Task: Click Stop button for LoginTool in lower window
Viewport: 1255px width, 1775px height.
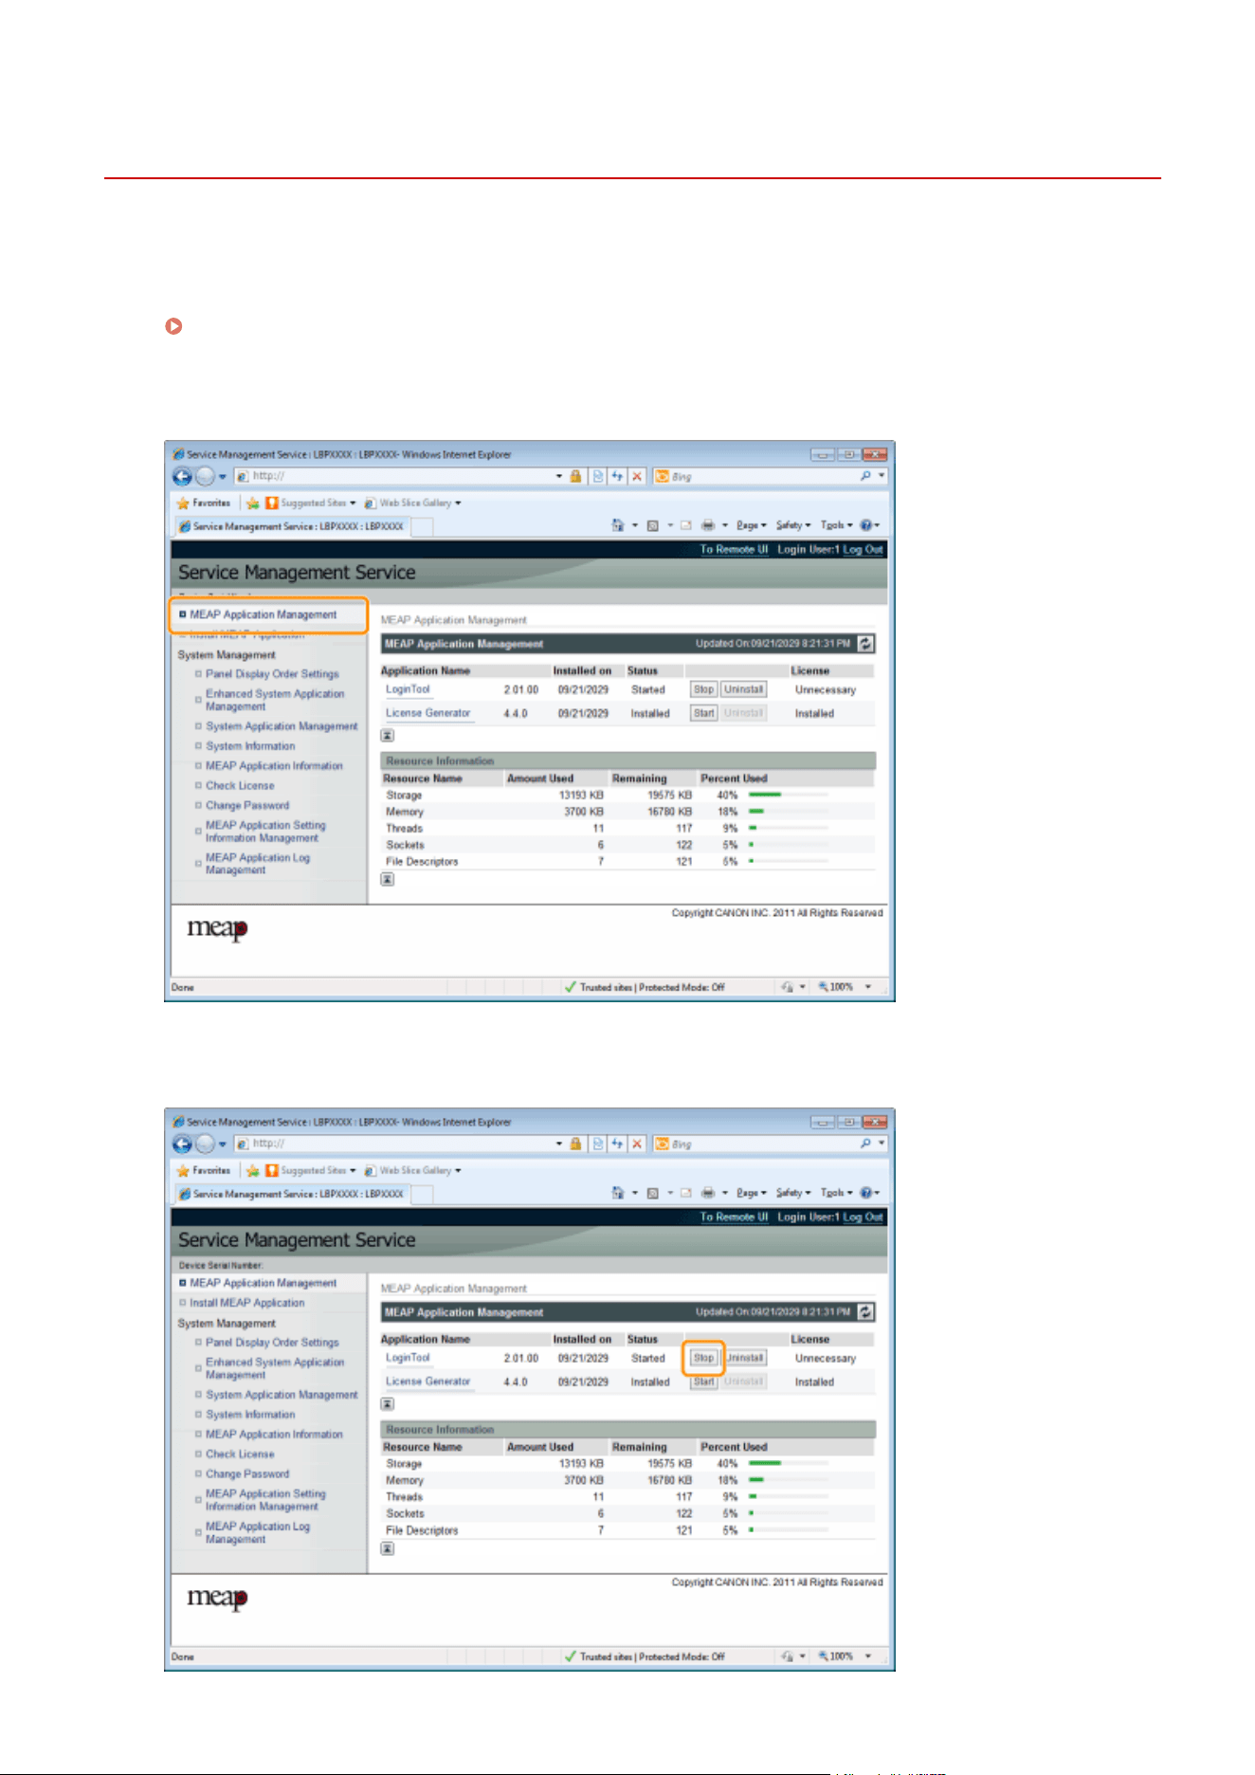Action: coord(703,1358)
